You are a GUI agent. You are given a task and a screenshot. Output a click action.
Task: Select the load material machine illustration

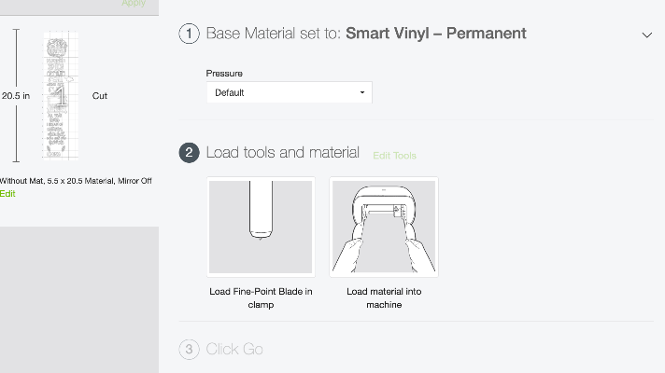pyautogui.click(x=384, y=227)
